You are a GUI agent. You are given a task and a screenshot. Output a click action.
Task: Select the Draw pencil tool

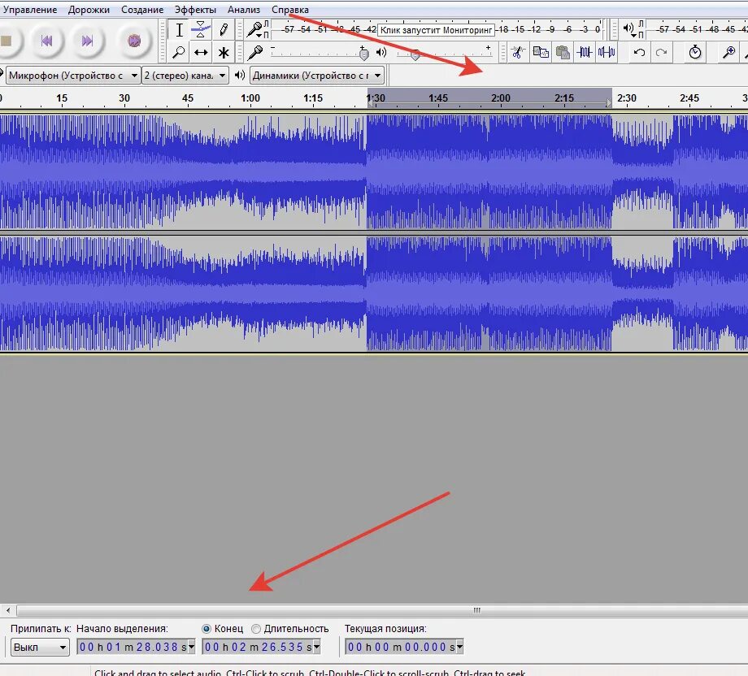pyautogui.click(x=224, y=30)
